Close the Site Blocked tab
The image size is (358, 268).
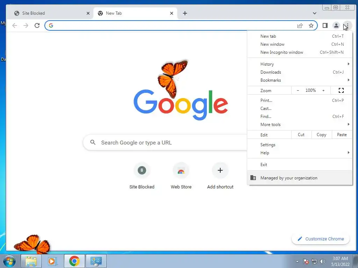pyautogui.click(x=88, y=13)
